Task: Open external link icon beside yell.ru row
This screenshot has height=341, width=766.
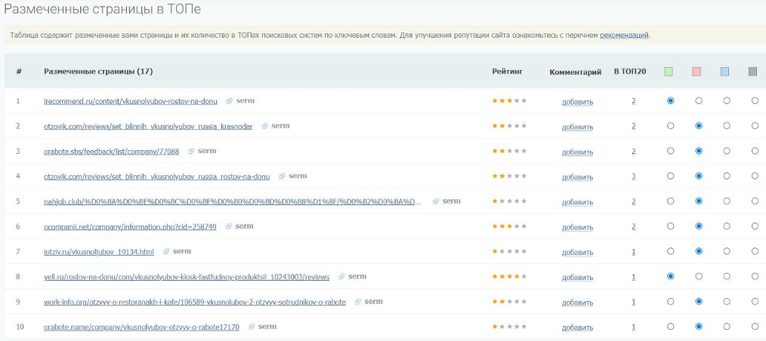Action: [341, 277]
